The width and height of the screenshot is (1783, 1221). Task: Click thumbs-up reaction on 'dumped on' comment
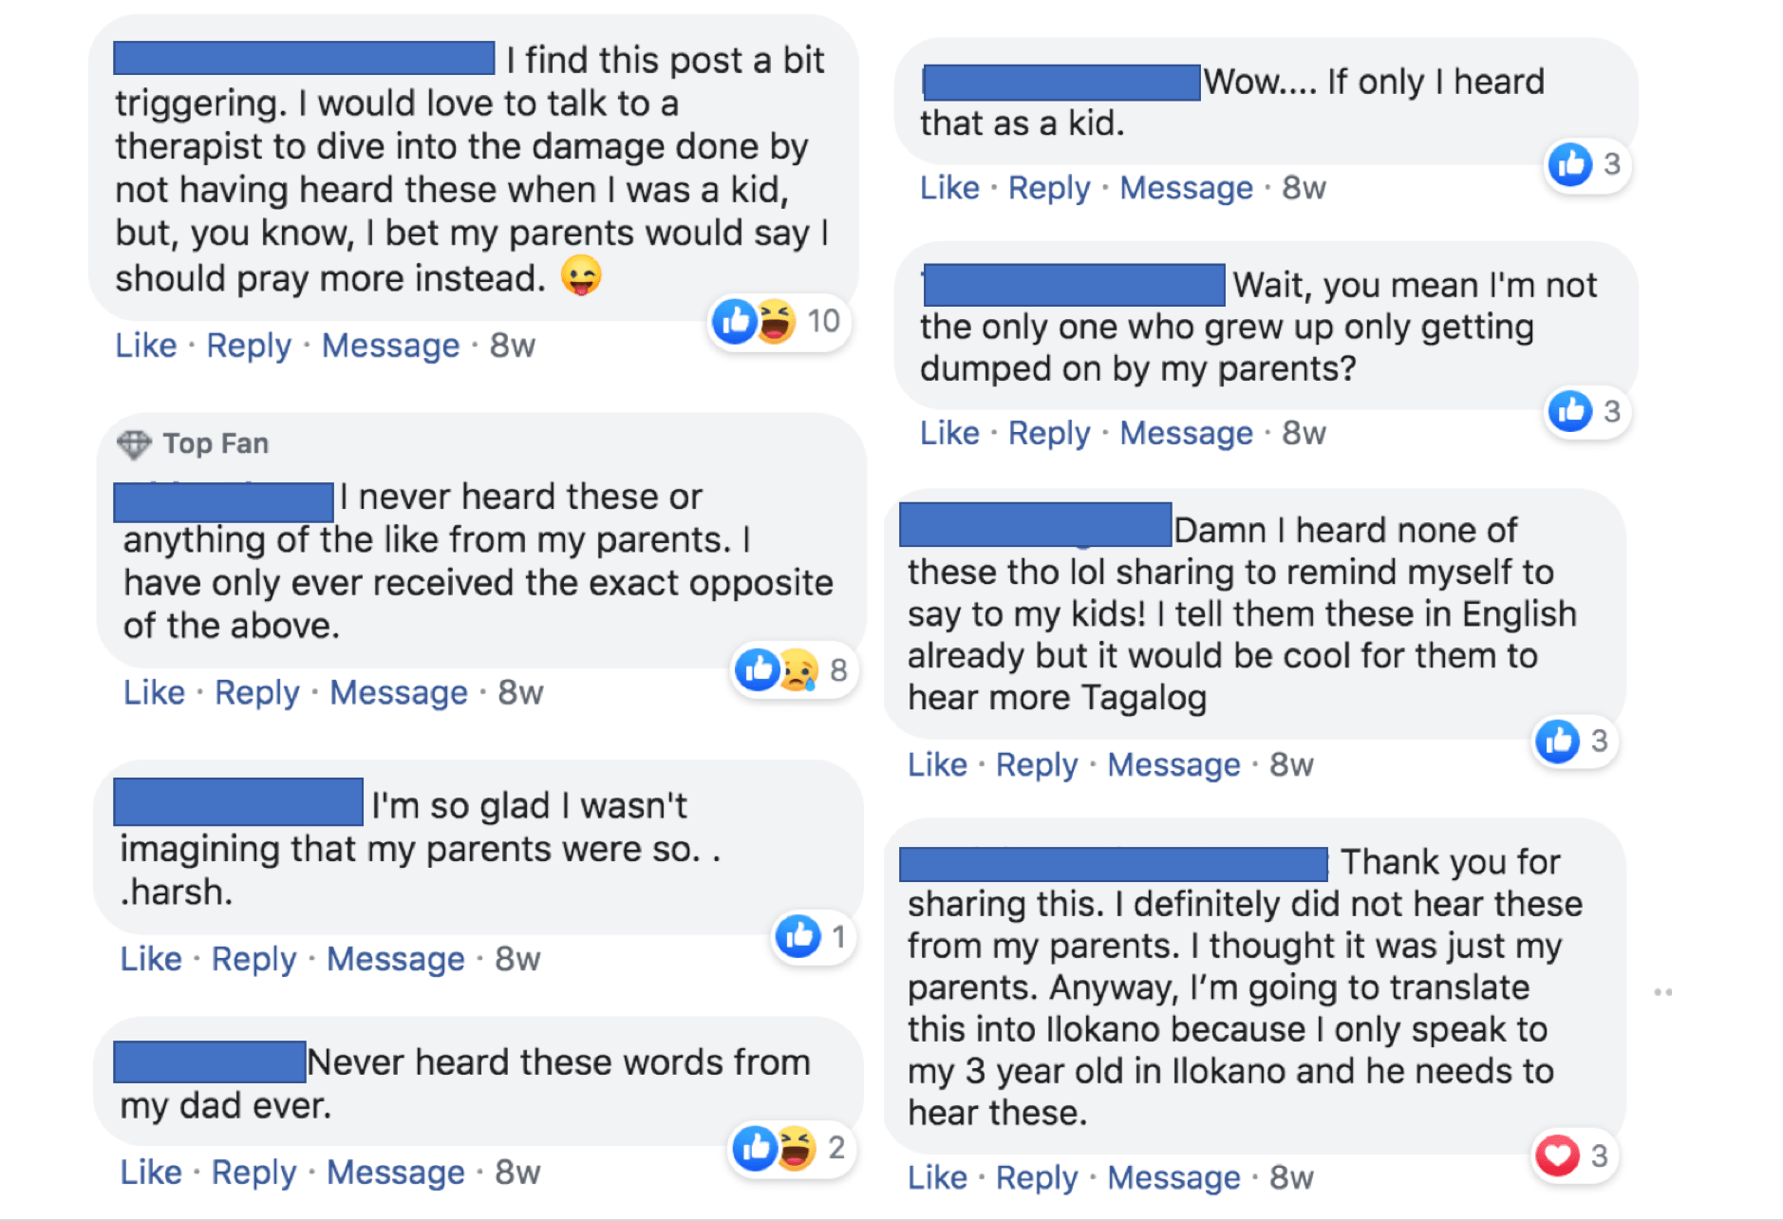click(x=1570, y=411)
